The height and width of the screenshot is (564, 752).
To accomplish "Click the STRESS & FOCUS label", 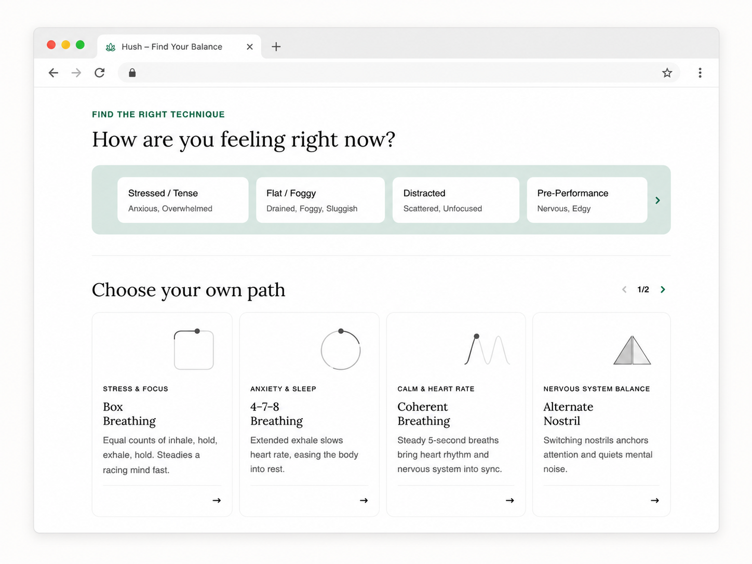I will click(136, 389).
